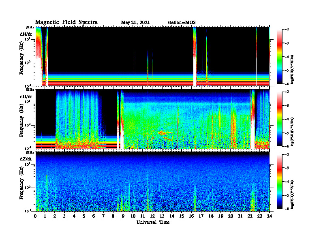This screenshot has width=321, height=248.
Task: Click hour "8" on the time axis
Action: coord(113,216)
